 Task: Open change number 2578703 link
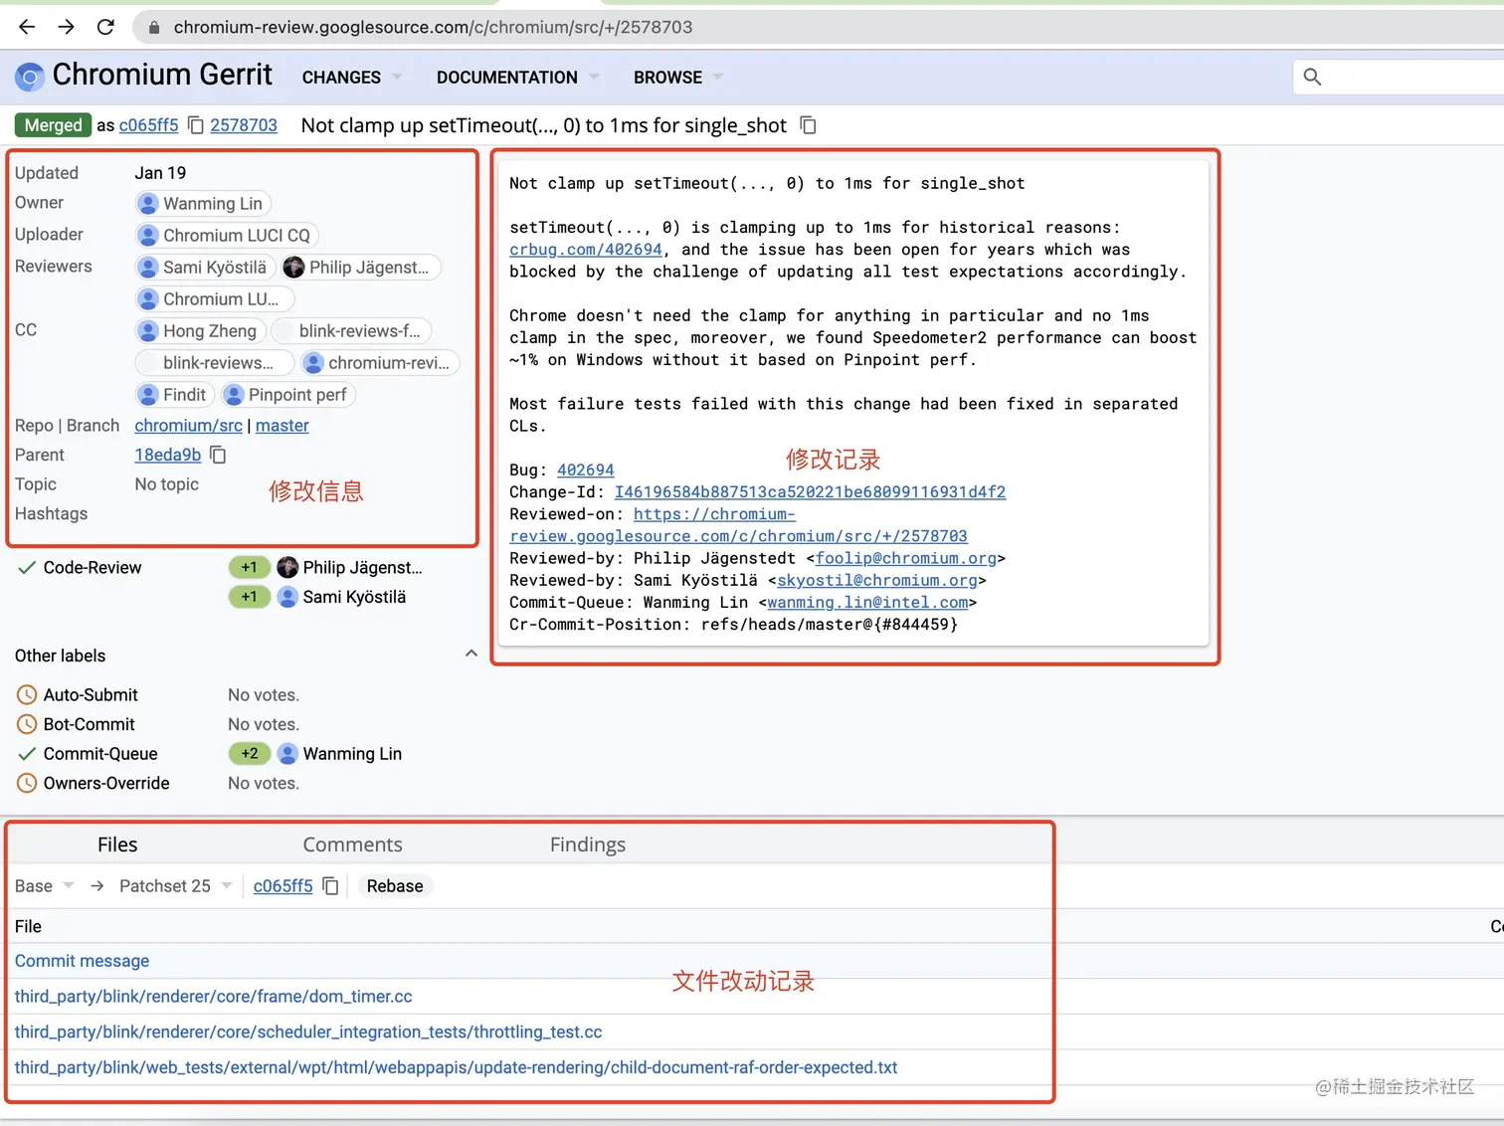pyautogui.click(x=244, y=125)
